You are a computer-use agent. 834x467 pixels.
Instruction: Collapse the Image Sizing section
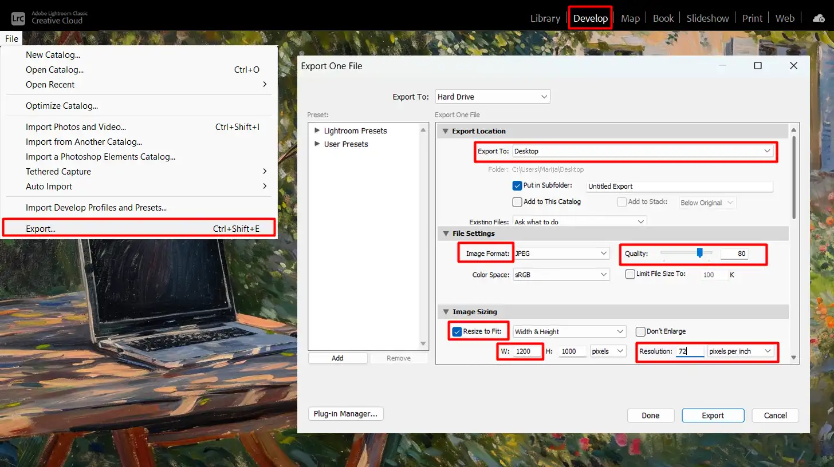(x=445, y=312)
